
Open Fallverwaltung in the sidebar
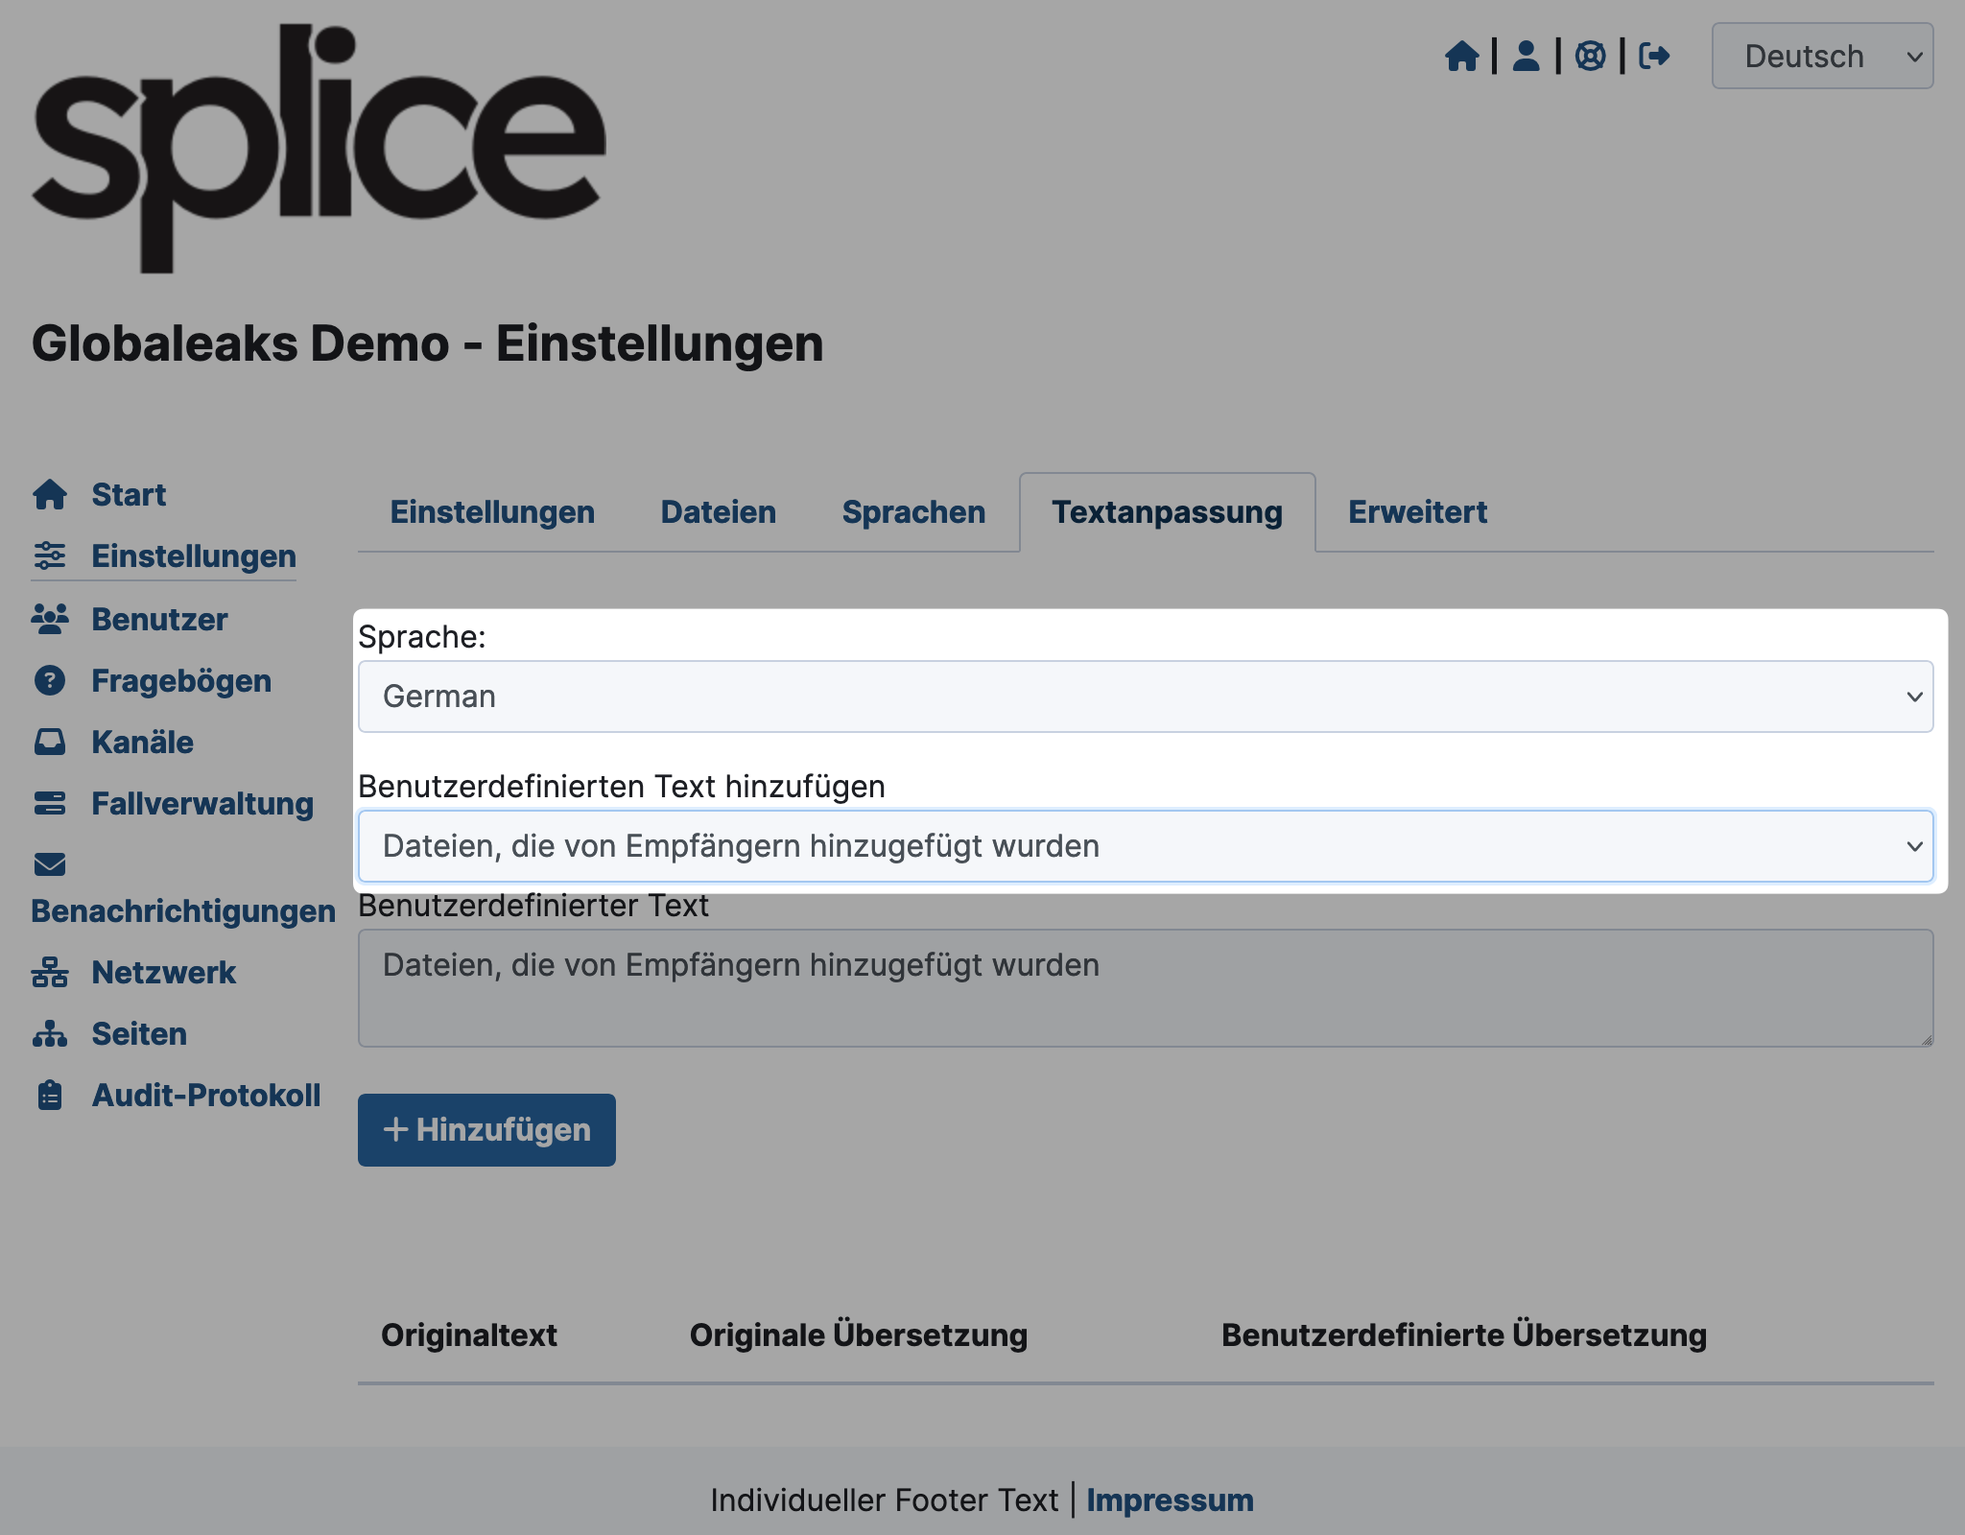(x=202, y=804)
